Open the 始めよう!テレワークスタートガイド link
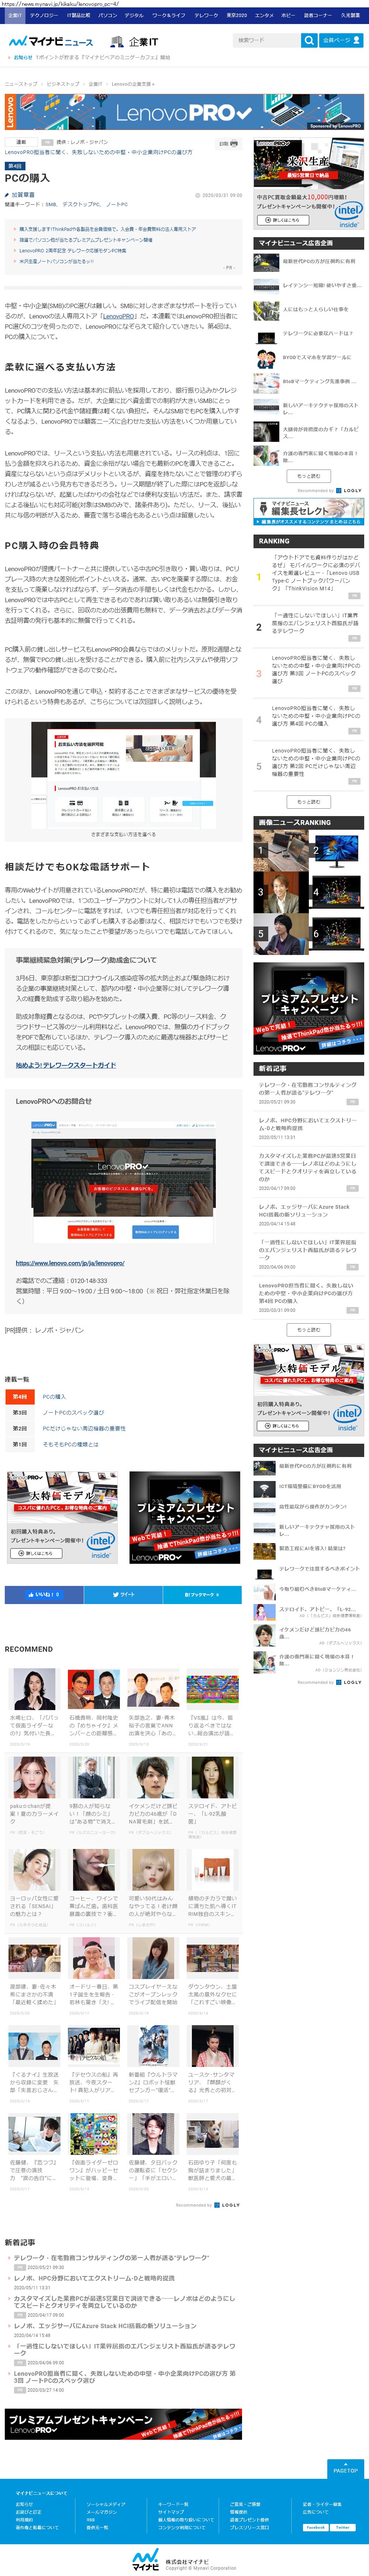Screen dimensions: 369x2576 click(x=66, y=1065)
